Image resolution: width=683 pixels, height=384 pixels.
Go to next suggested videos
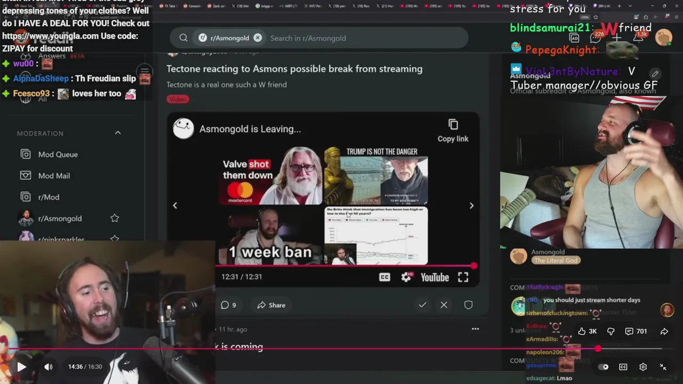[471, 205]
